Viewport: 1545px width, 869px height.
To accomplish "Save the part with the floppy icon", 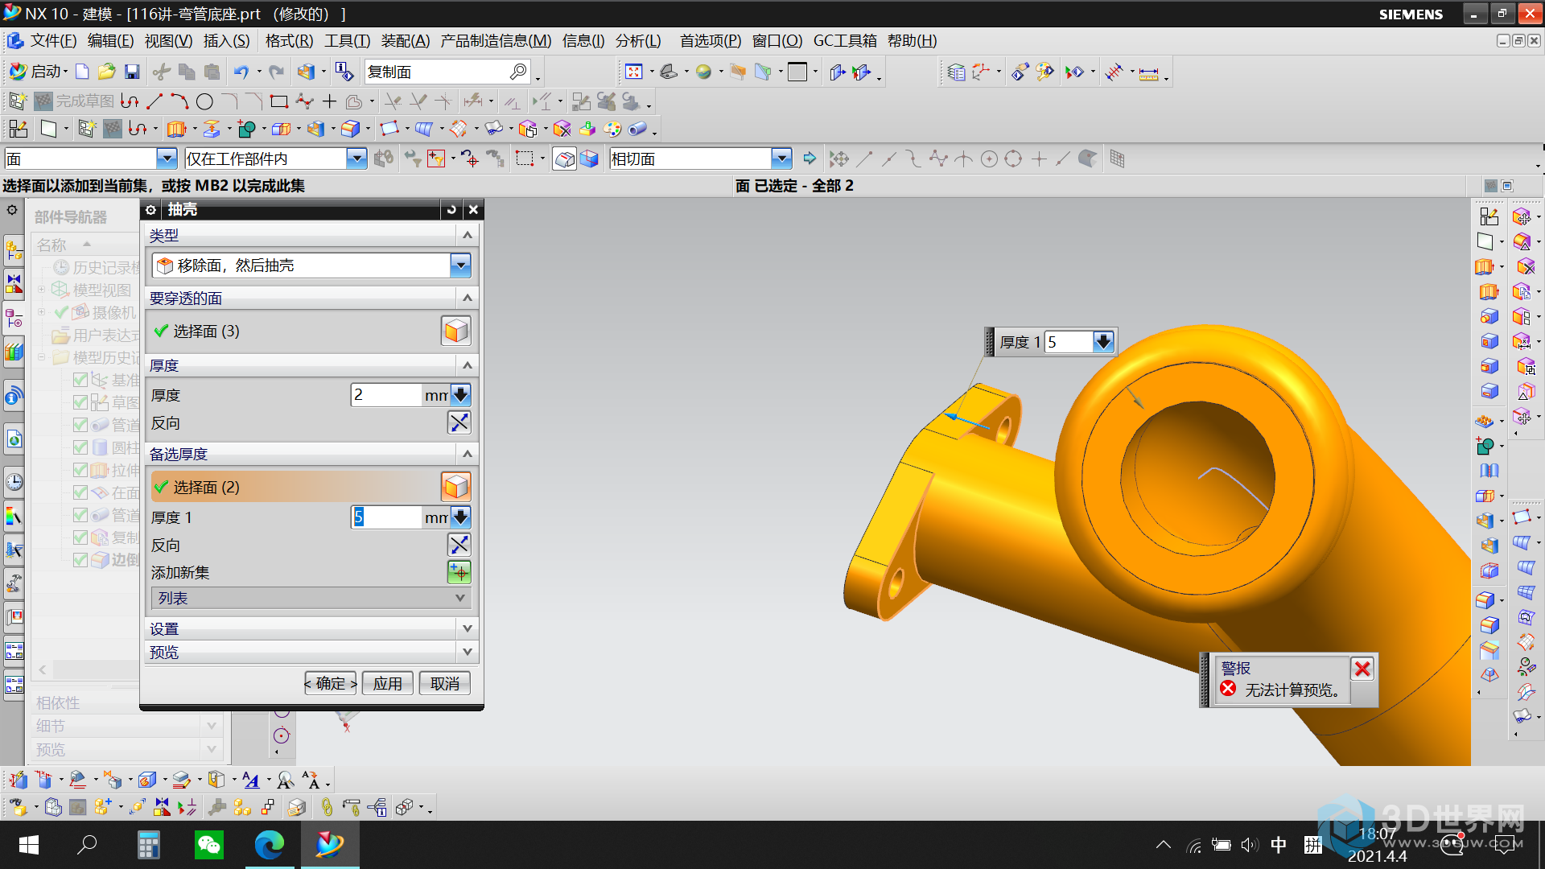I will pyautogui.click(x=132, y=72).
